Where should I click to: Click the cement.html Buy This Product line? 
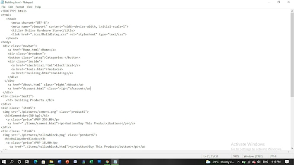pyautogui.click(x=71, y=124)
